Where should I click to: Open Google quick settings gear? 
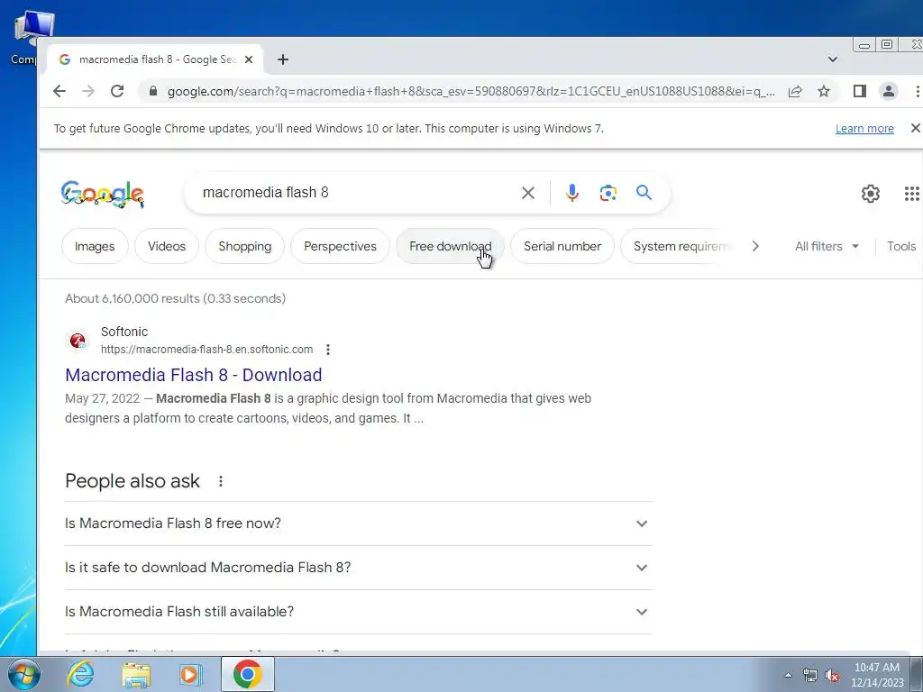870,194
